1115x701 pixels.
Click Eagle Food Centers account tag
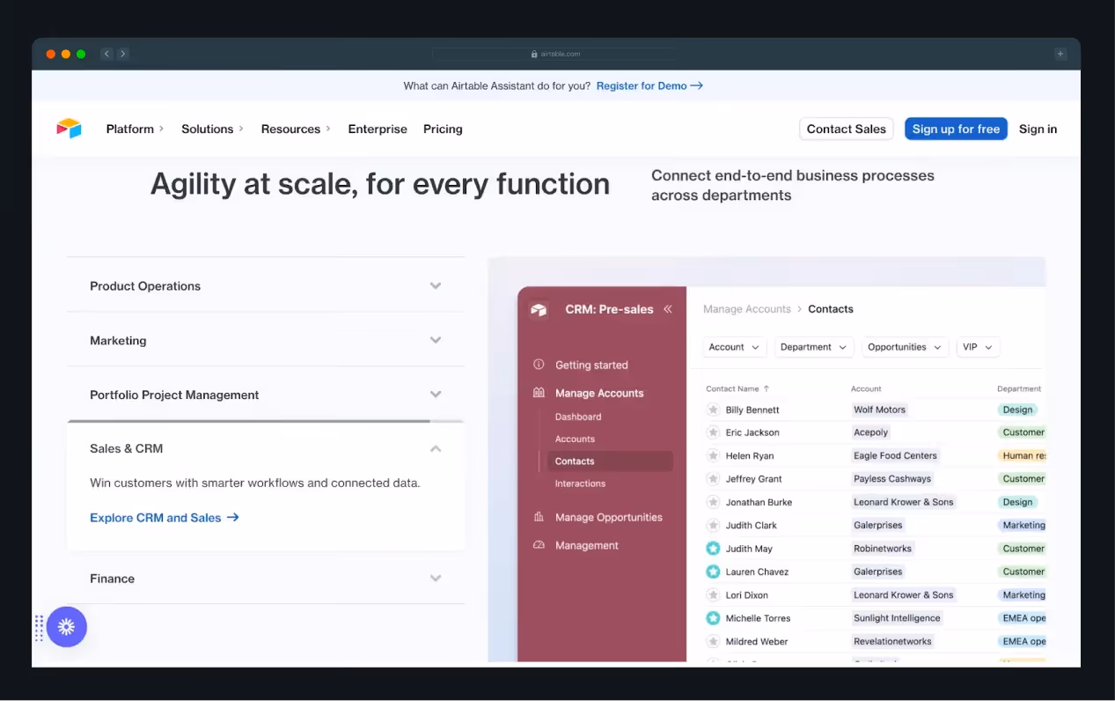[x=895, y=455]
